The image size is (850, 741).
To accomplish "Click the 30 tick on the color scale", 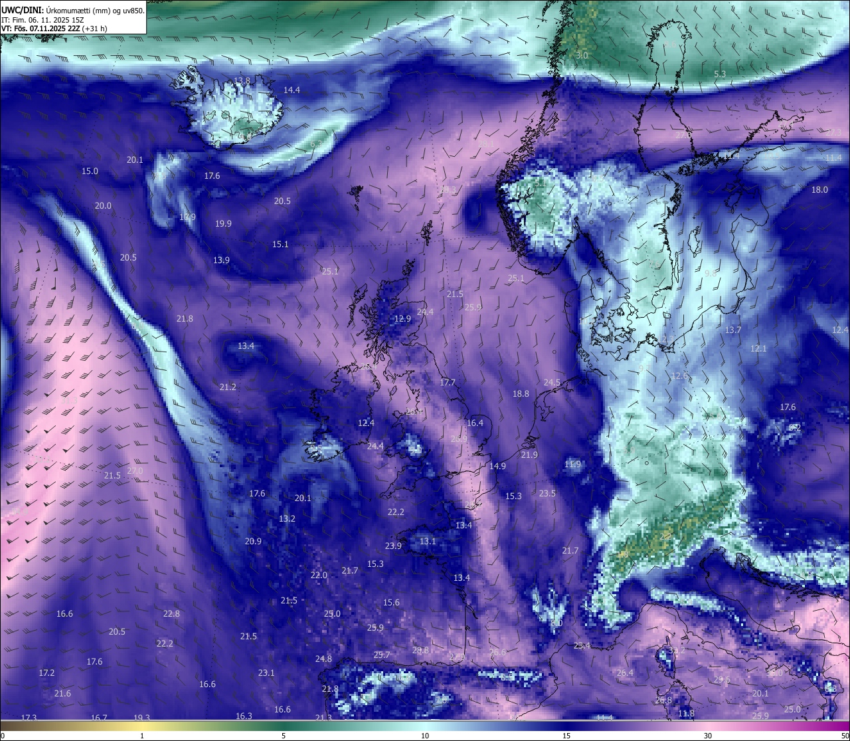I will (x=708, y=736).
